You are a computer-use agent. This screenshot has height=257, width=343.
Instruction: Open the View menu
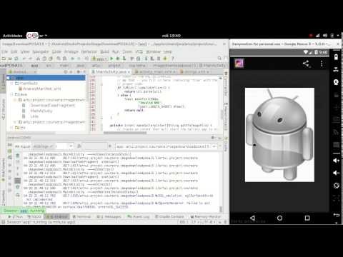[25, 51]
